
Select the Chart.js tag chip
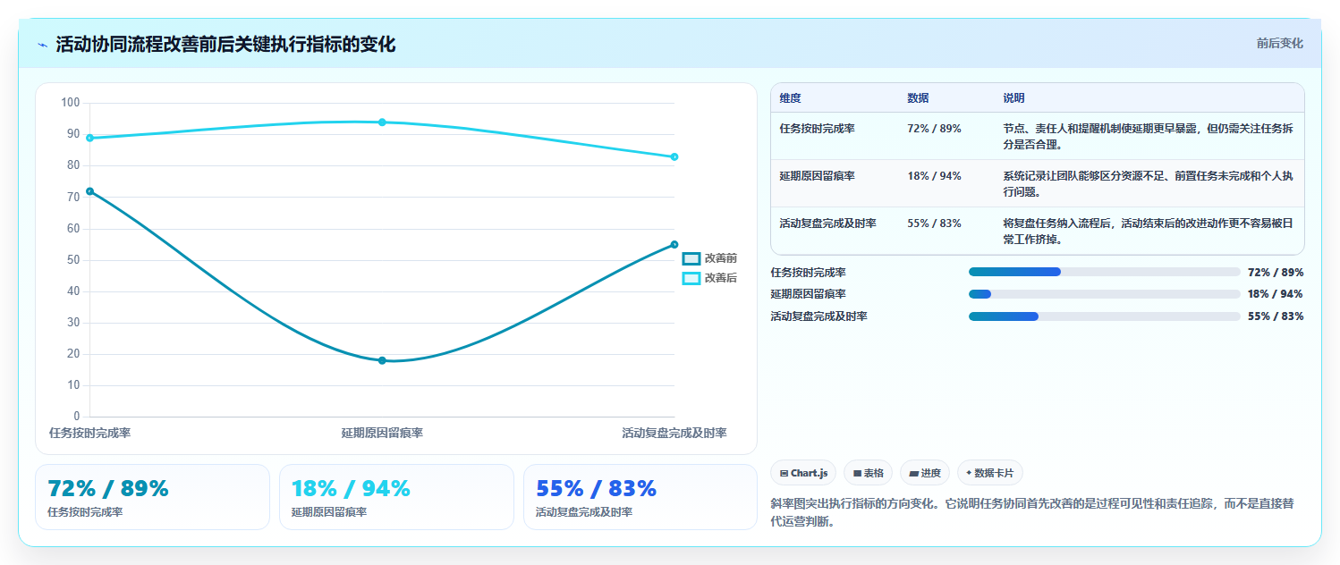pos(803,473)
